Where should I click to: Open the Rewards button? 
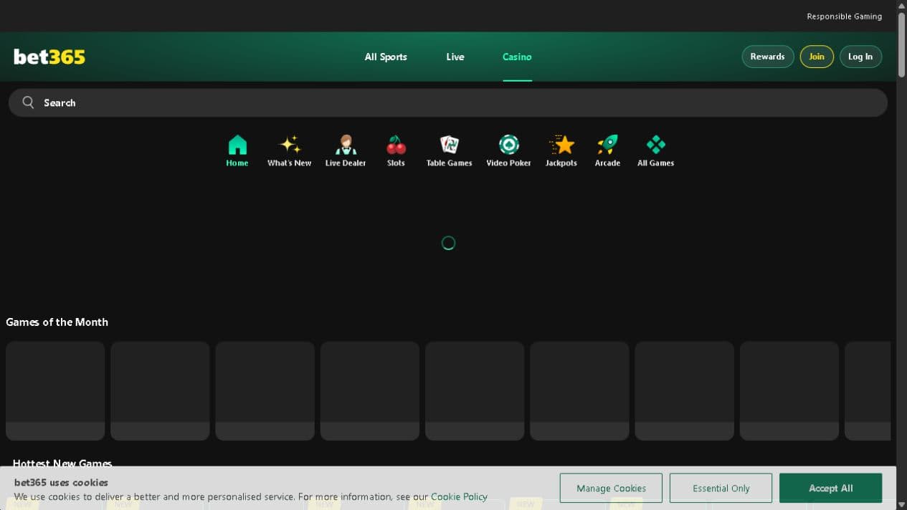[x=767, y=57]
